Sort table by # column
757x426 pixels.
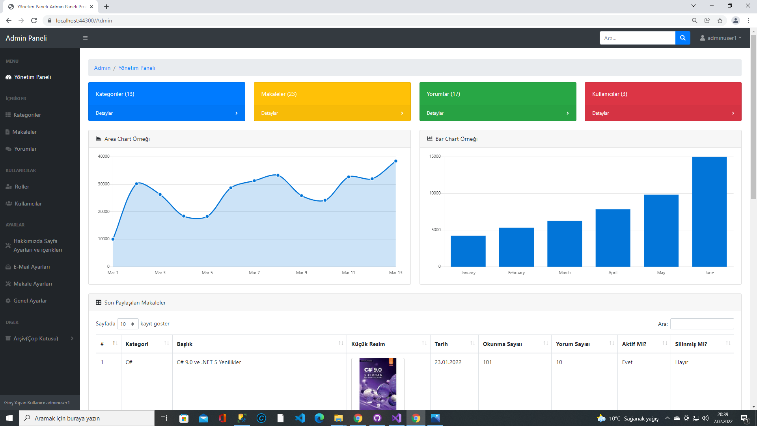click(108, 344)
